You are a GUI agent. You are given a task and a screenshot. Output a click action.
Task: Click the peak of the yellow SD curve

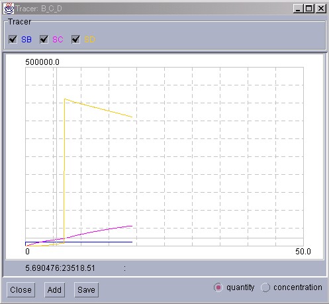pos(65,99)
